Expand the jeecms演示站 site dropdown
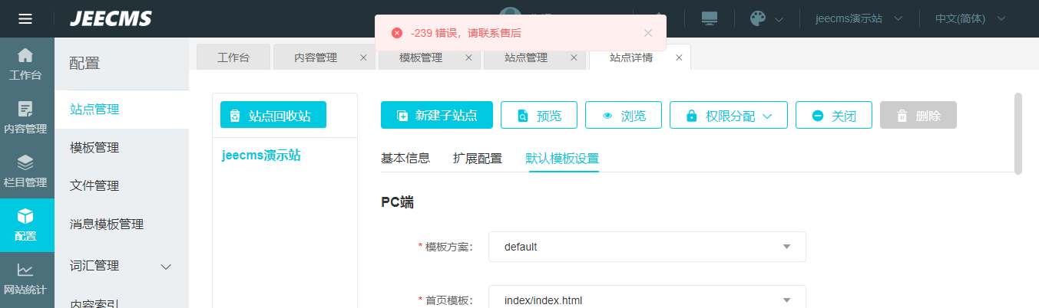Viewport: 1039px width, 308px height. 859,18
